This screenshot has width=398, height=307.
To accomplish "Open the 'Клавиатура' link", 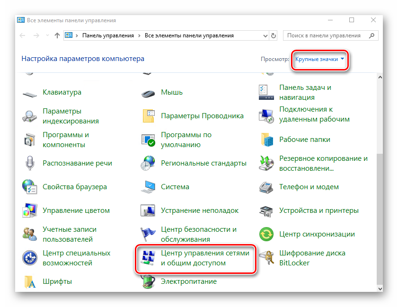I will coord(62,92).
